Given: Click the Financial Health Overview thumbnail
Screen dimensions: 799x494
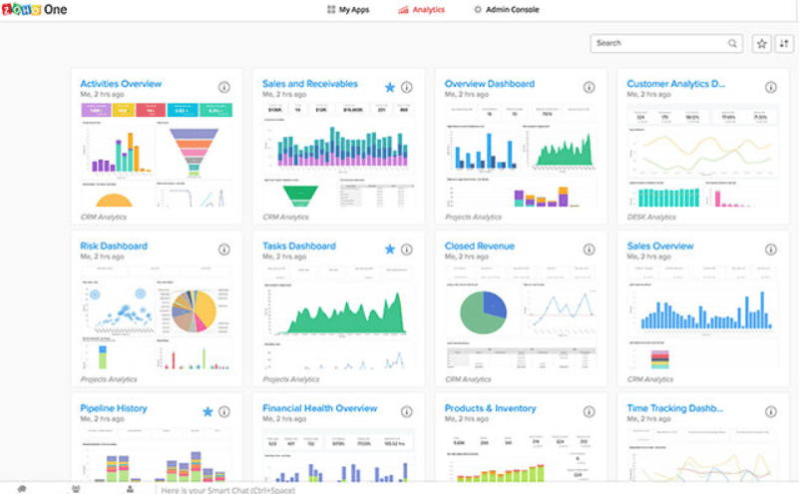Looking at the screenshot, I should (x=339, y=454).
